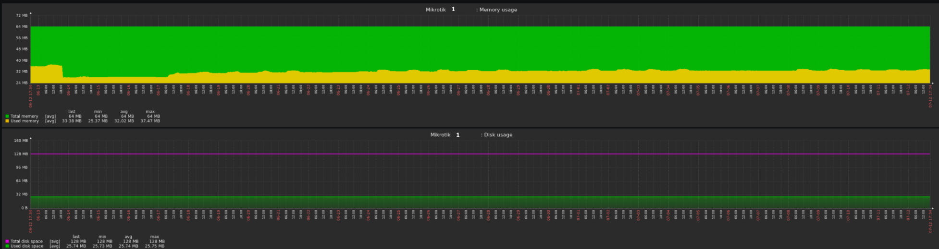939x249 pixels.
Task: Click the yellow Used memory legend swatch
Action: click(7, 121)
